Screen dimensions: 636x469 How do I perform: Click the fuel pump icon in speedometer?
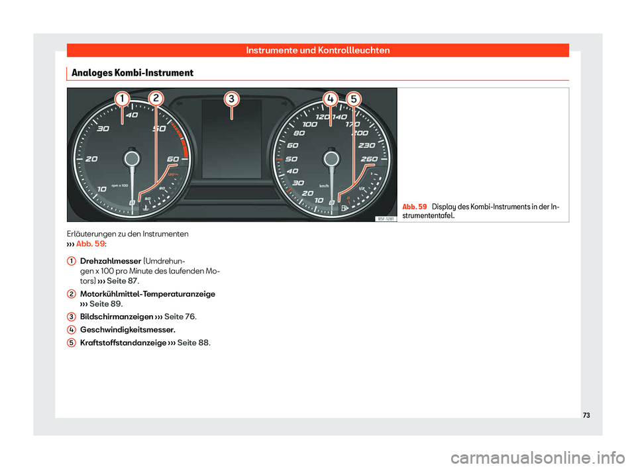[x=344, y=208]
